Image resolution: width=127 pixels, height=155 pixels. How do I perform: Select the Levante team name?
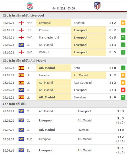44,75
